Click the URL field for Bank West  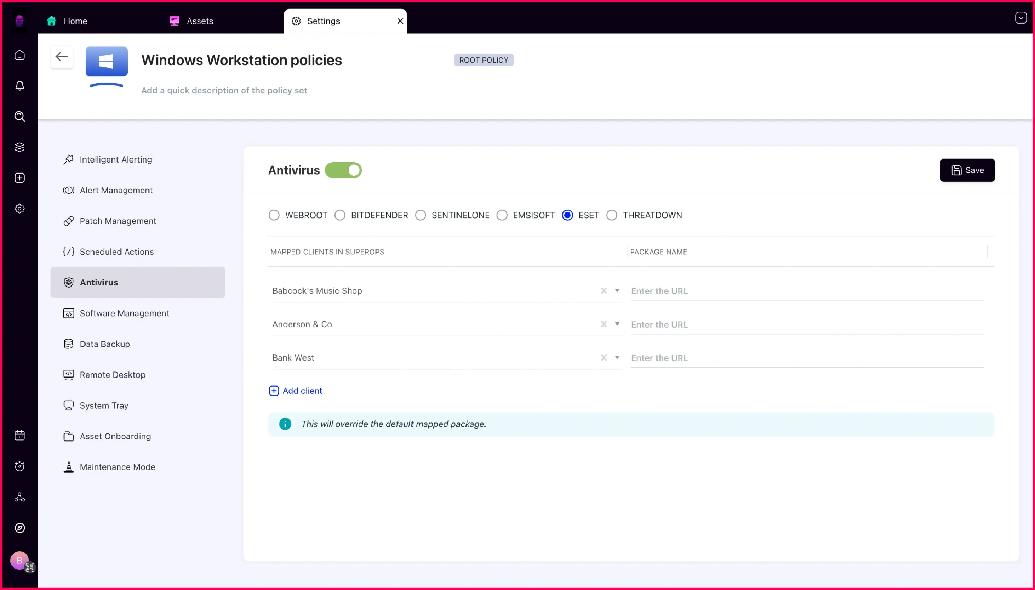[770, 358]
